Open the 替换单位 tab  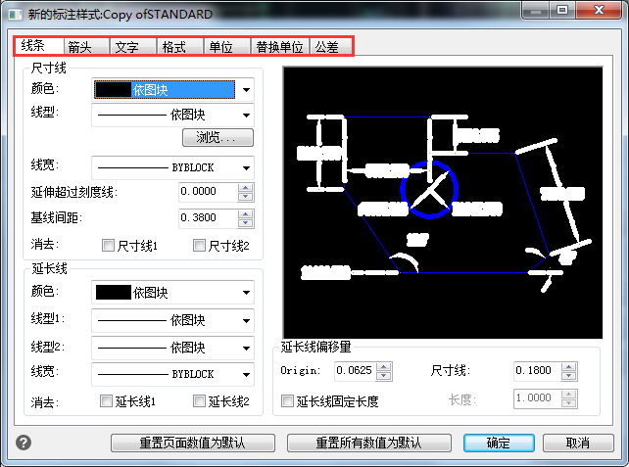point(279,47)
